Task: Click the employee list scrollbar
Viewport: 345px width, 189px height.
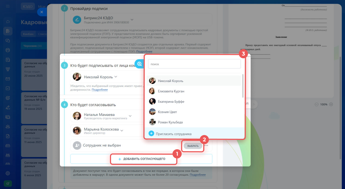Action: point(243,86)
